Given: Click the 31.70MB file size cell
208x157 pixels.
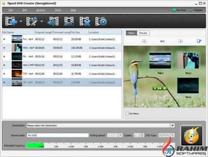Looking at the screenshot, I should point(76,74).
